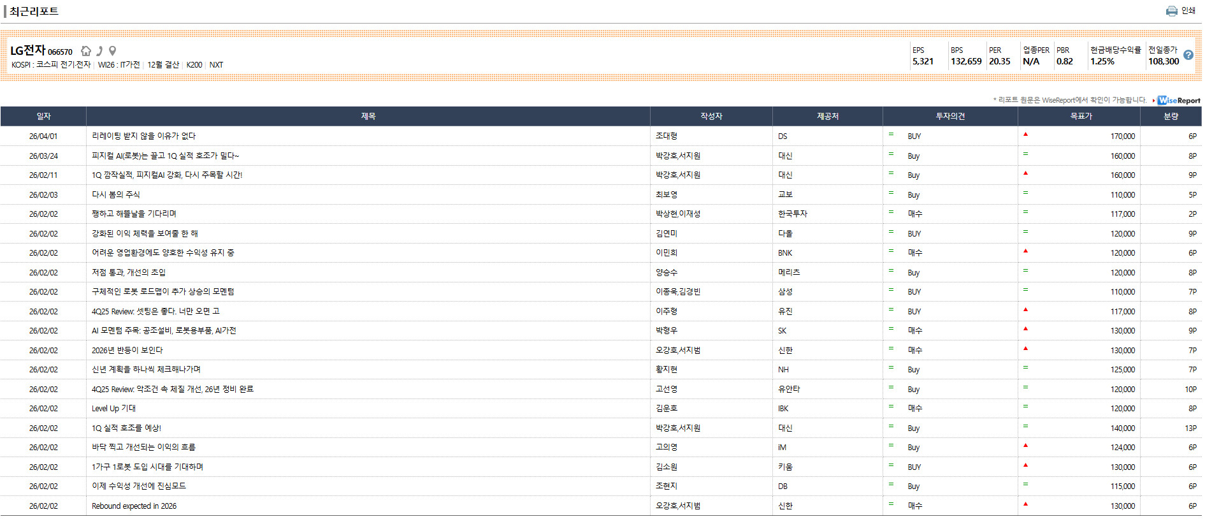Click the red up arrow in the iM row
The height and width of the screenshot is (519, 1205).
coord(1025,445)
